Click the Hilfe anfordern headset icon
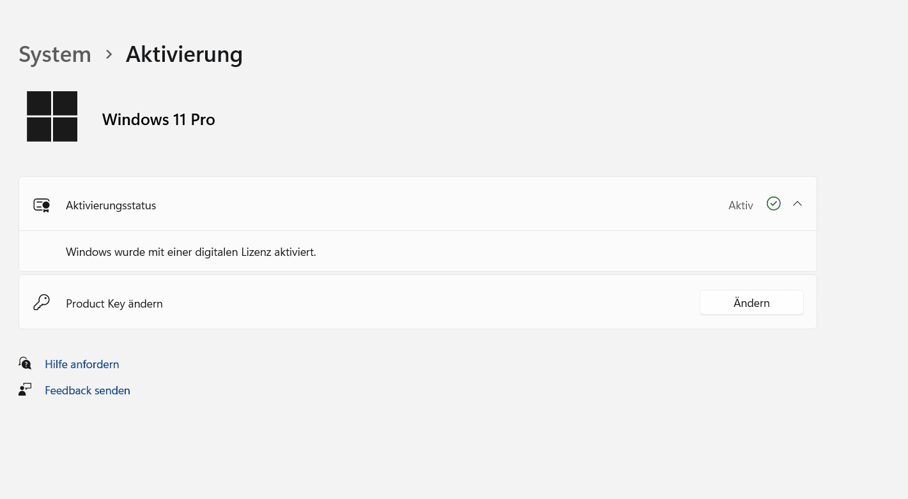This screenshot has width=908, height=499. pyautogui.click(x=25, y=364)
